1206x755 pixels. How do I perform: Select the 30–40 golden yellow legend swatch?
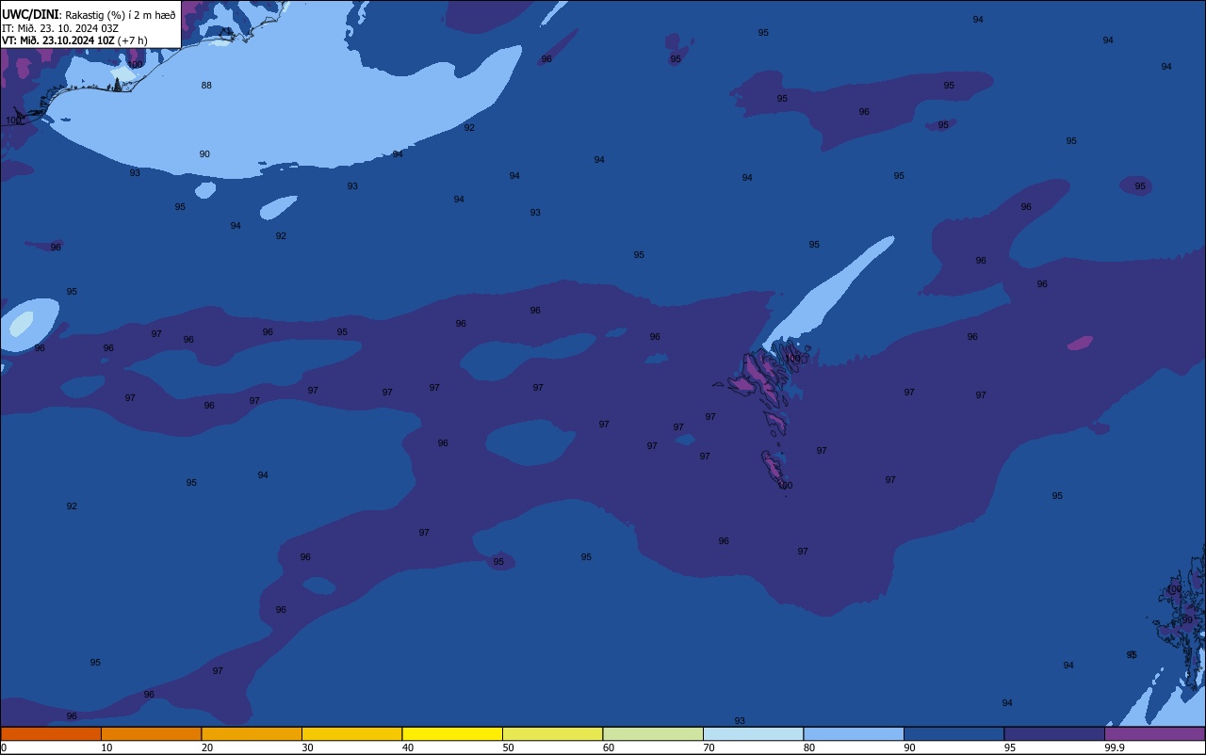point(351,733)
